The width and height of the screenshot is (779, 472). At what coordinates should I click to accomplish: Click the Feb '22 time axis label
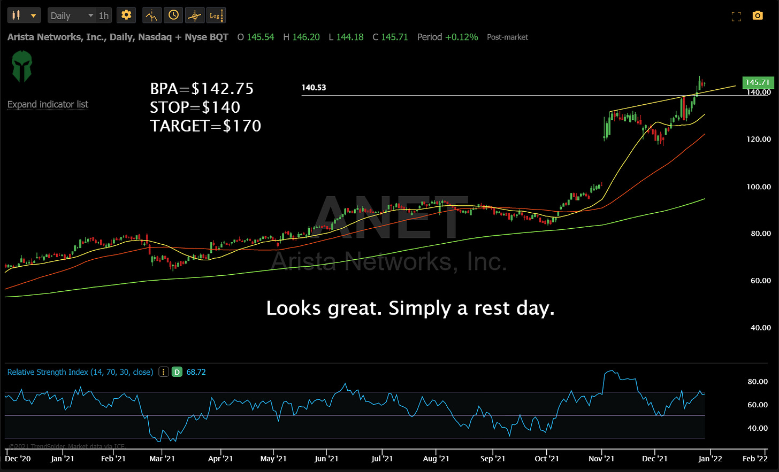click(755, 459)
